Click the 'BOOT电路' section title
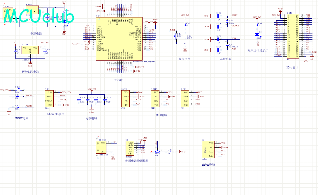Viewport: 318px width, 195px height. (22, 118)
